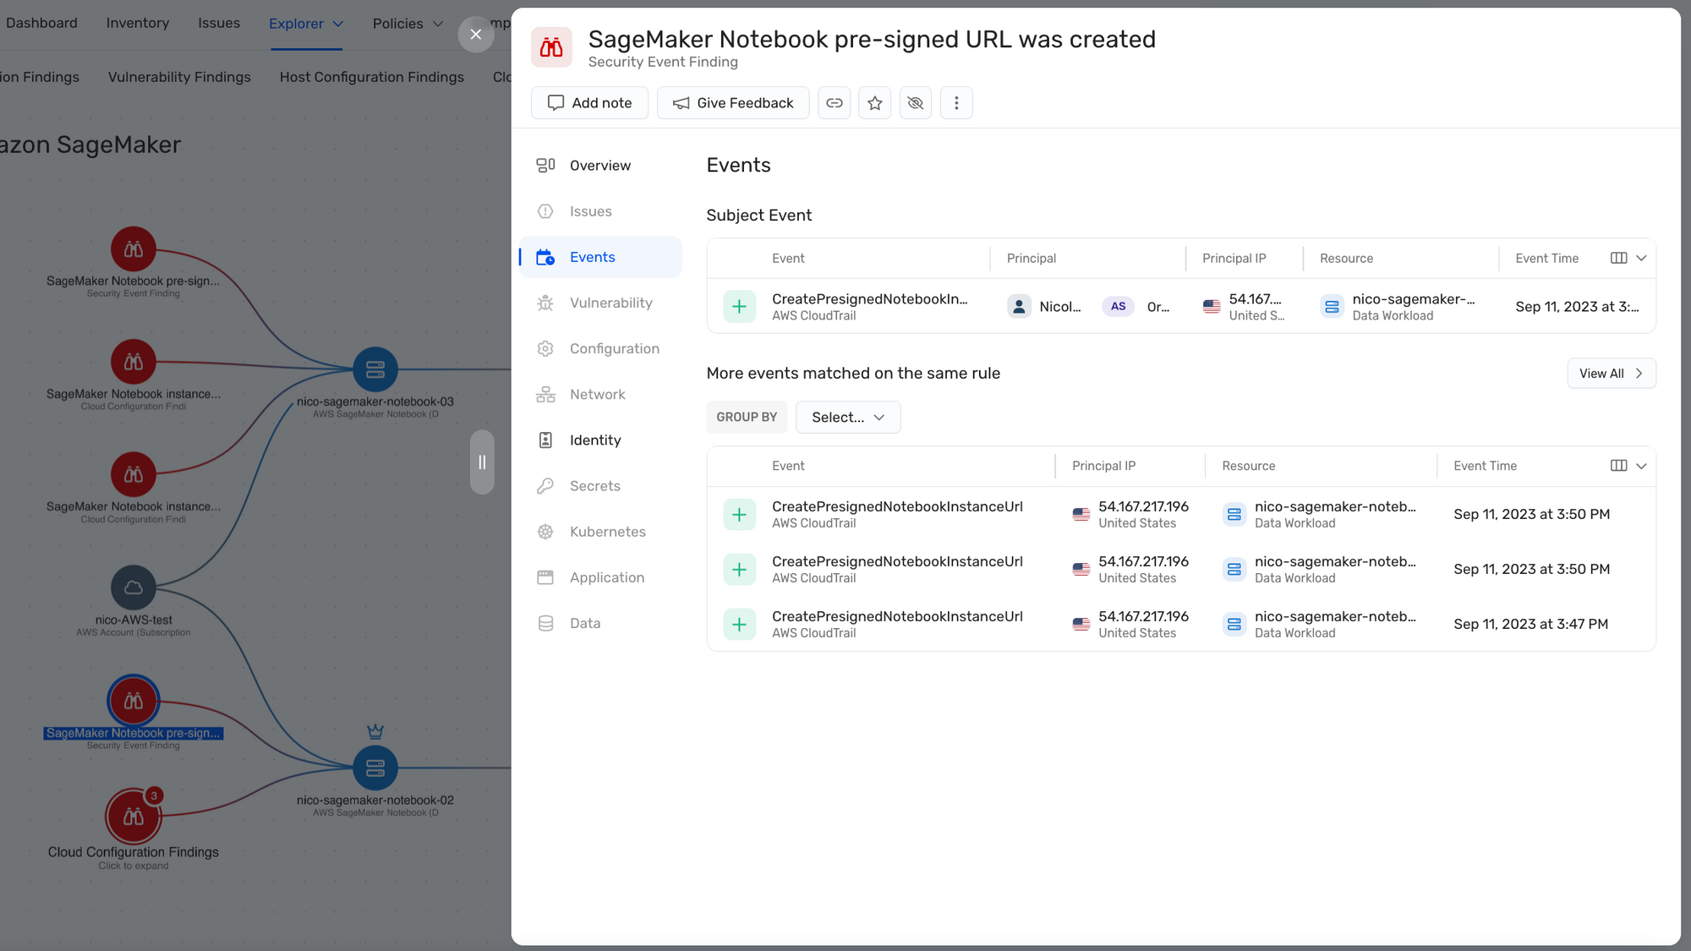Open the Identity section
The width and height of the screenshot is (1691, 951).
(x=600, y=440)
